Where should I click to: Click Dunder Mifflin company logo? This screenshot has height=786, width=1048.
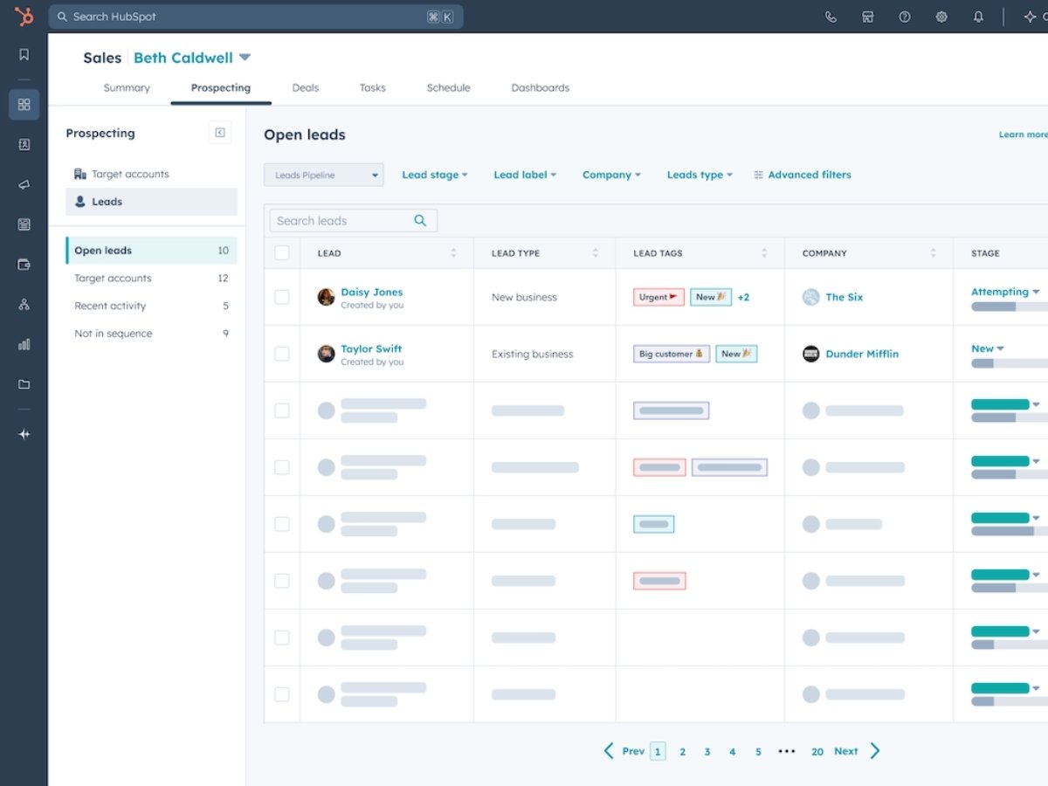click(x=810, y=354)
